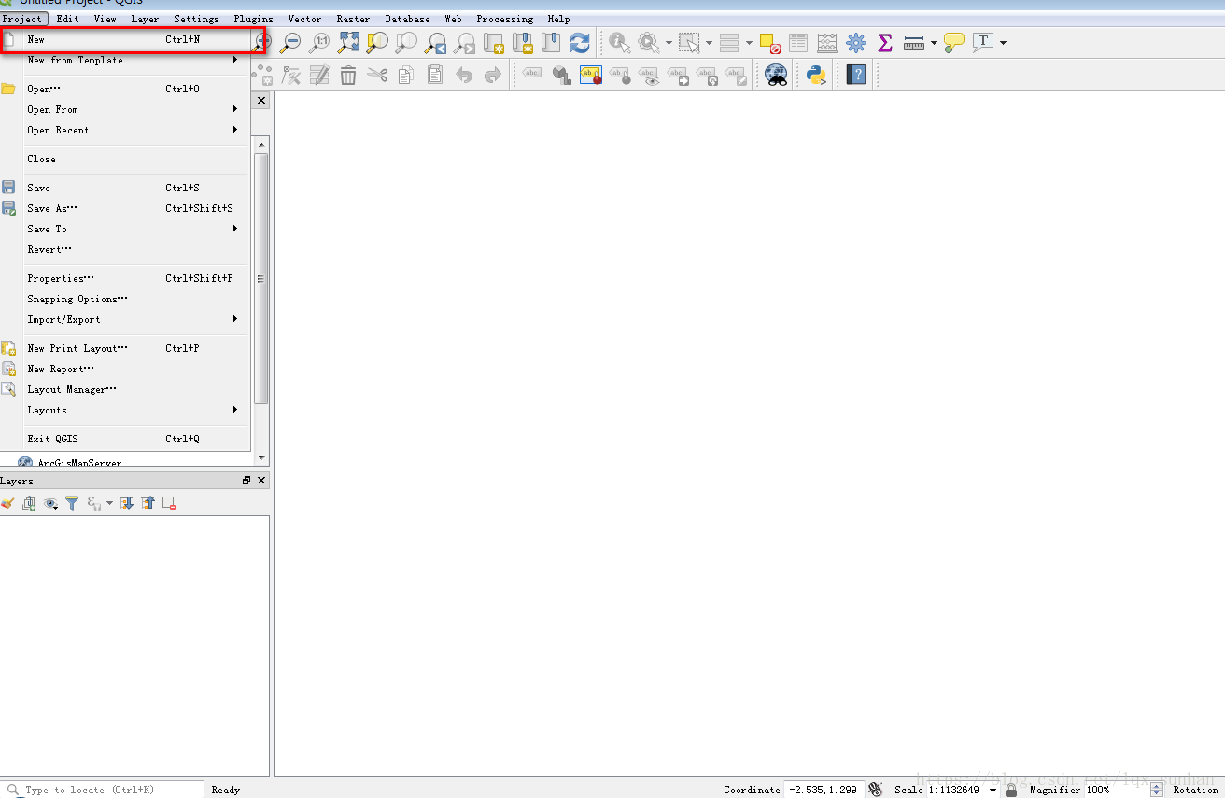The height and width of the screenshot is (798, 1225).
Task: Click the Zoom Last icon
Action: click(435, 42)
